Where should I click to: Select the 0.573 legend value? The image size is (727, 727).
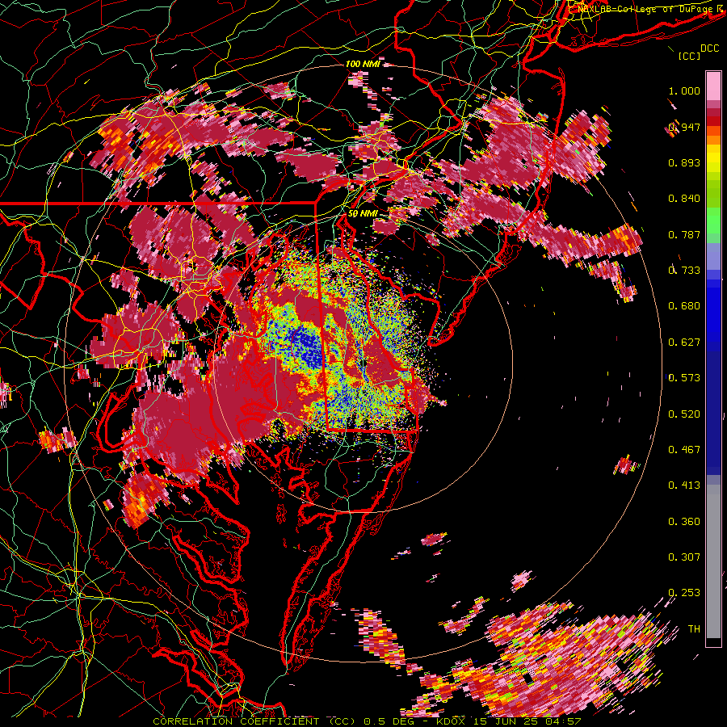[684, 378]
